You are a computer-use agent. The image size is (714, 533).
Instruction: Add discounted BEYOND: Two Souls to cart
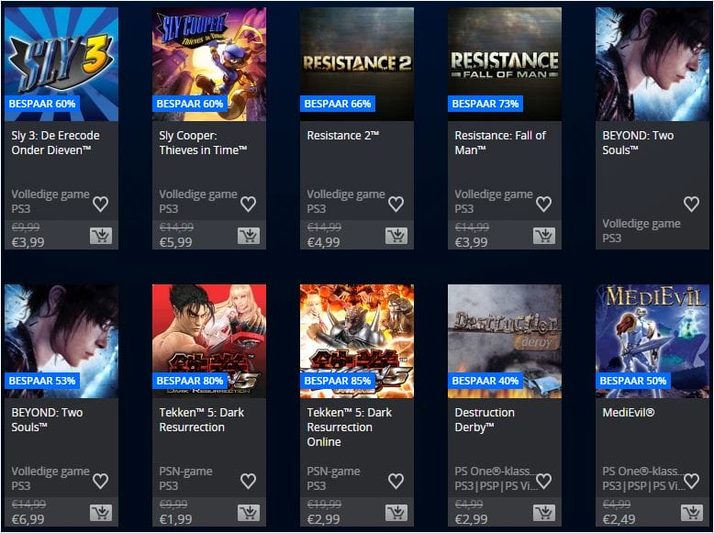(101, 513)
